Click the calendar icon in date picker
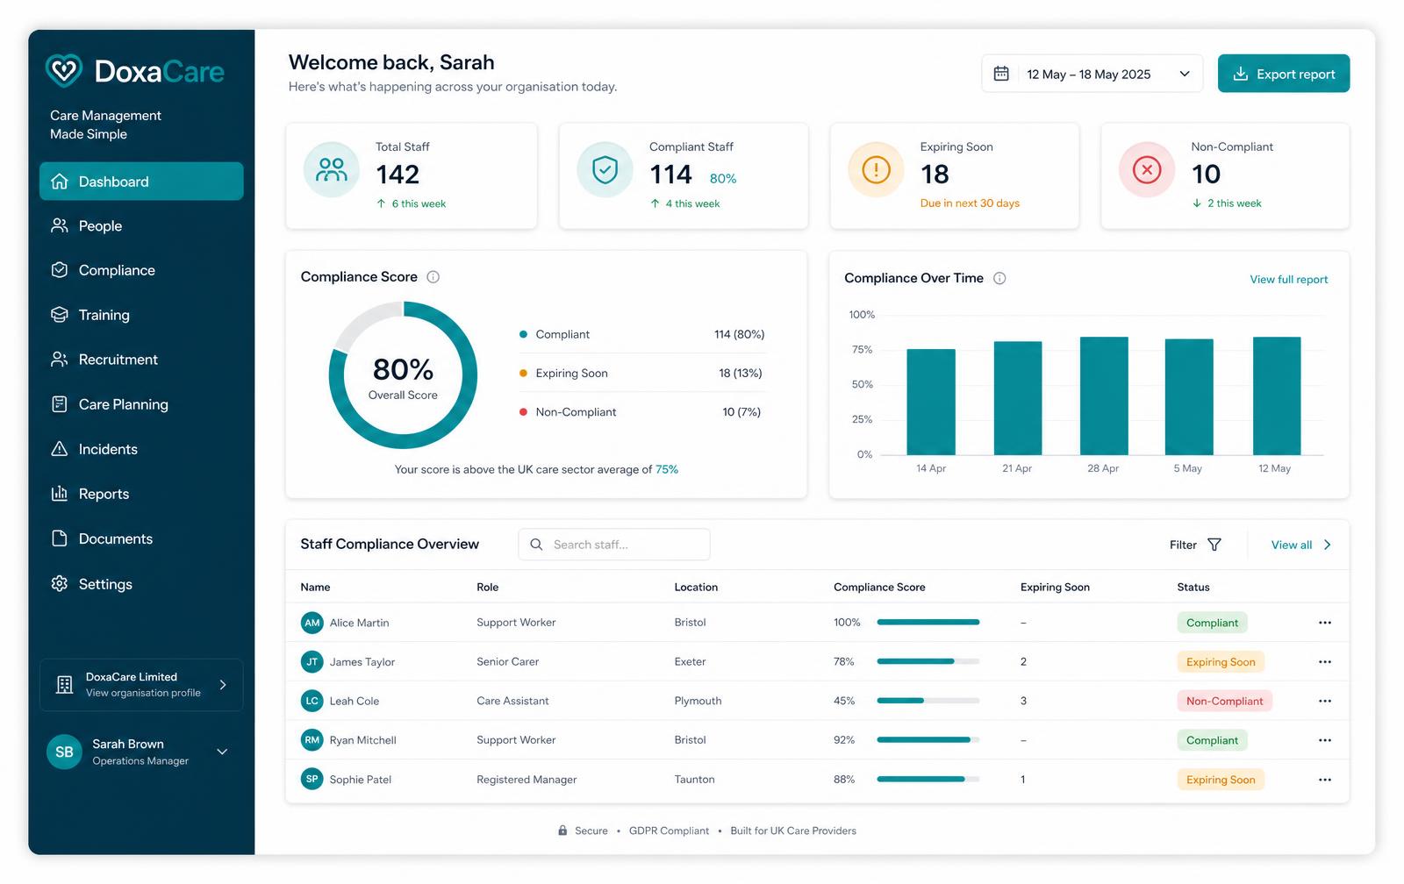Image resolution: width=1404 pixels, height=884 pixels. pyautogui.click(x=1001, y=74)
